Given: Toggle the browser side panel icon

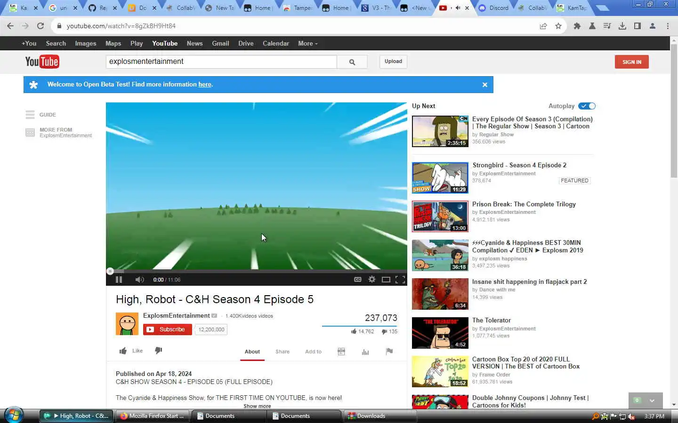Looking at the screenshot, I should (638, 26).
